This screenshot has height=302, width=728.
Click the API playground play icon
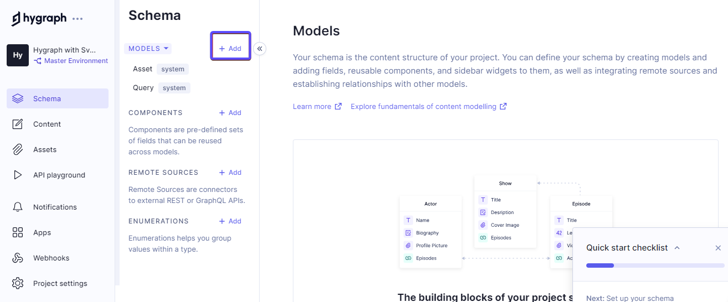(18, 175)
